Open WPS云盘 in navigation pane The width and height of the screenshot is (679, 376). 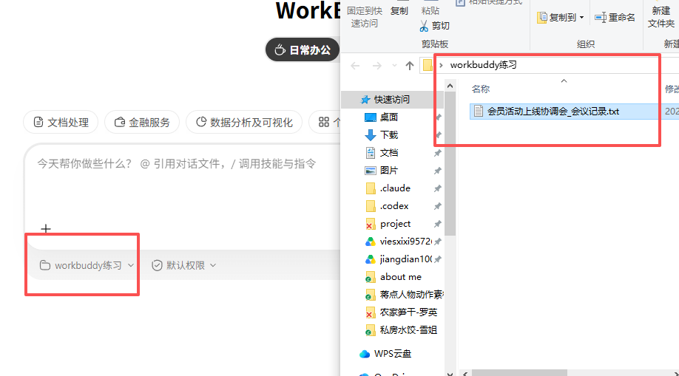pos(392,354)
